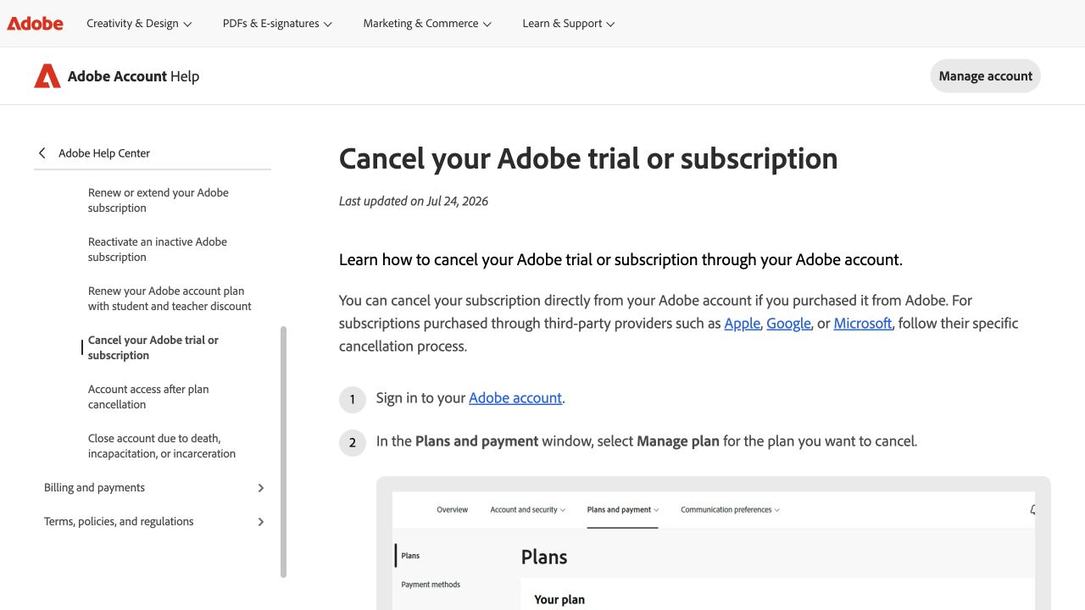Click the Adobe Help Center link
This screenshot has width=1085, height=610.
click(x=104, y=153)
